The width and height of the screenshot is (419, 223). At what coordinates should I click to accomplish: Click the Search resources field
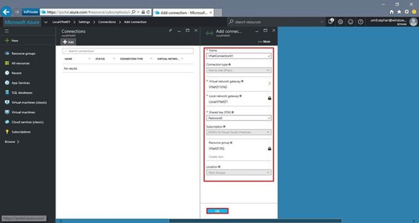(x=276, y=22)
